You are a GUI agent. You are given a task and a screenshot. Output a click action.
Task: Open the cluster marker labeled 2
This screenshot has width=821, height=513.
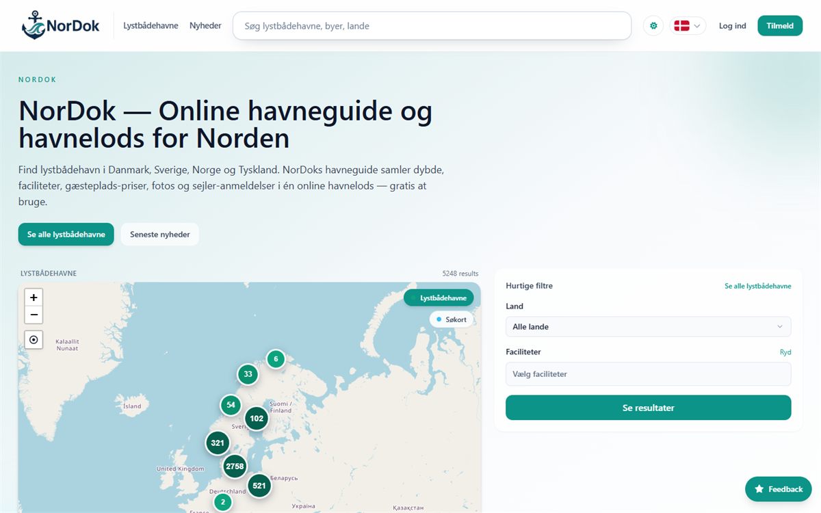click(x=222, y=502)
